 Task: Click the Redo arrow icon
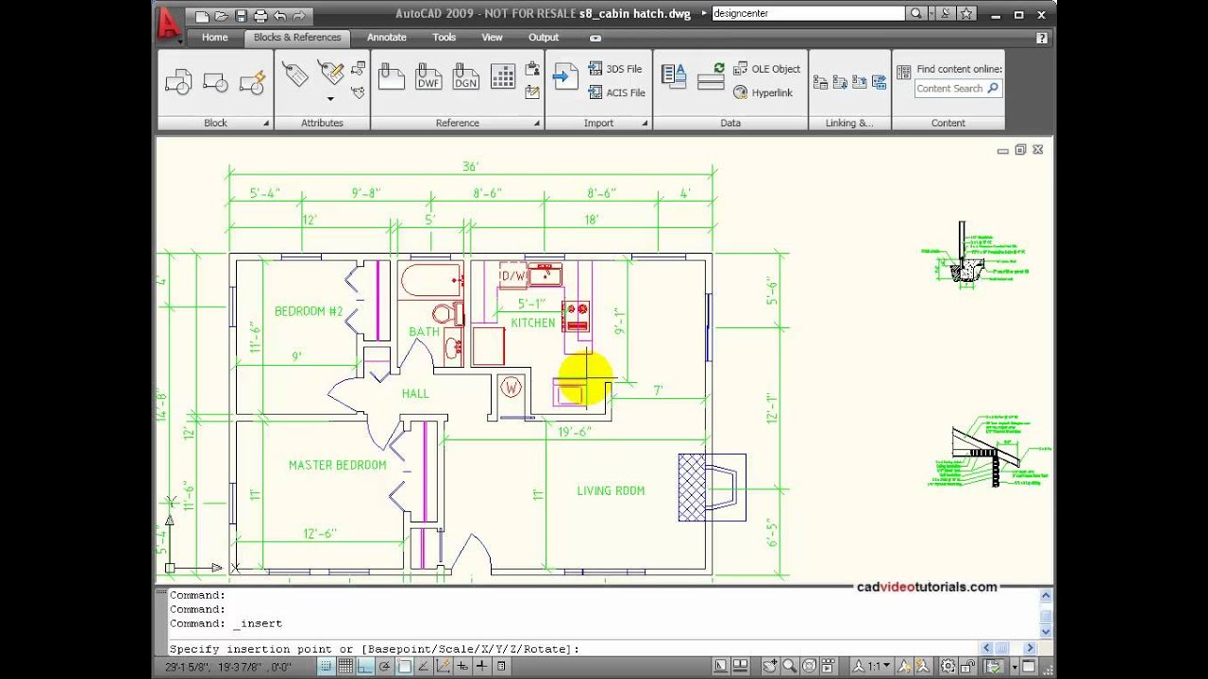pos(298,15)
